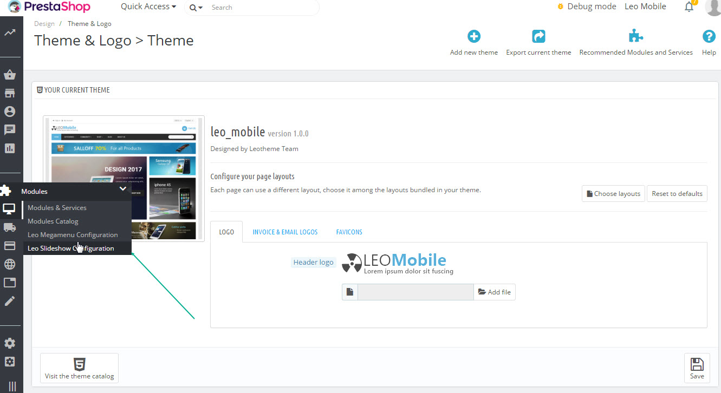Viewport: 721px width, 393px height.
Task: Click the header logo file path field
Action: coord(415,292)
